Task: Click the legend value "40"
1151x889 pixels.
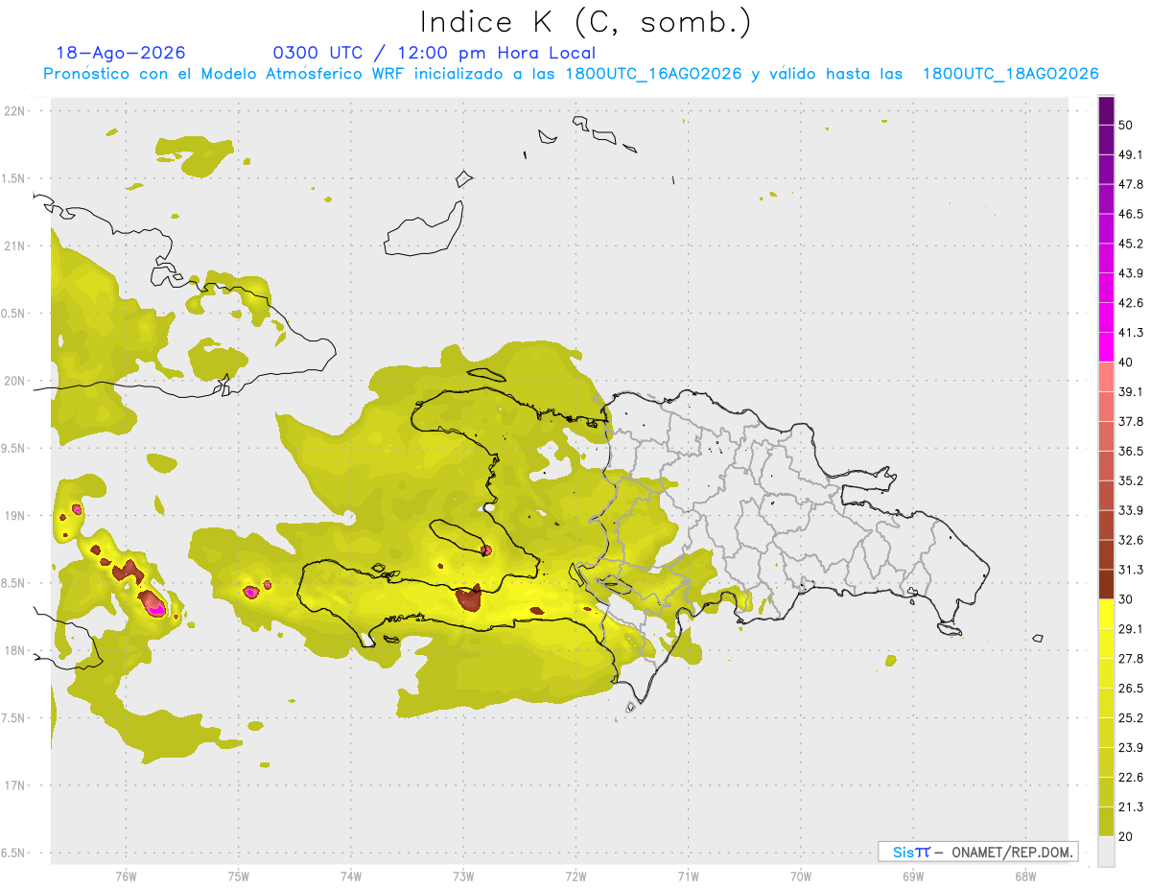Action: (1125, 363)
